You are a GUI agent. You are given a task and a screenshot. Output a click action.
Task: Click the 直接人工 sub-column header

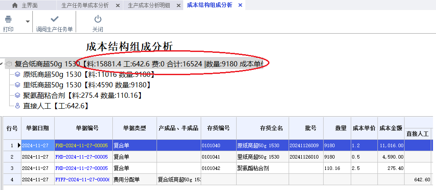(x=418, y=134)
